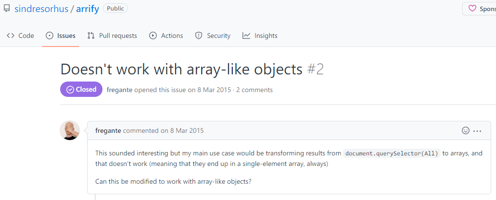Click fregante's avatar thumbnail
The image size is (496, 200).
(70, 130)
